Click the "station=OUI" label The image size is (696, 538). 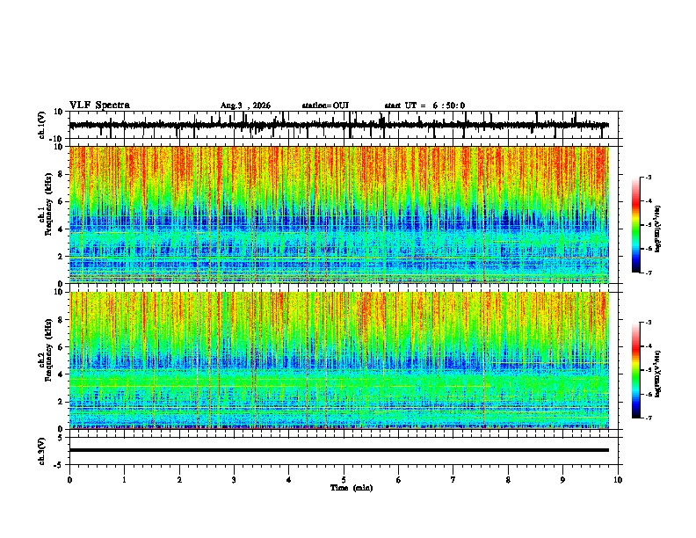tap(325, 105)
